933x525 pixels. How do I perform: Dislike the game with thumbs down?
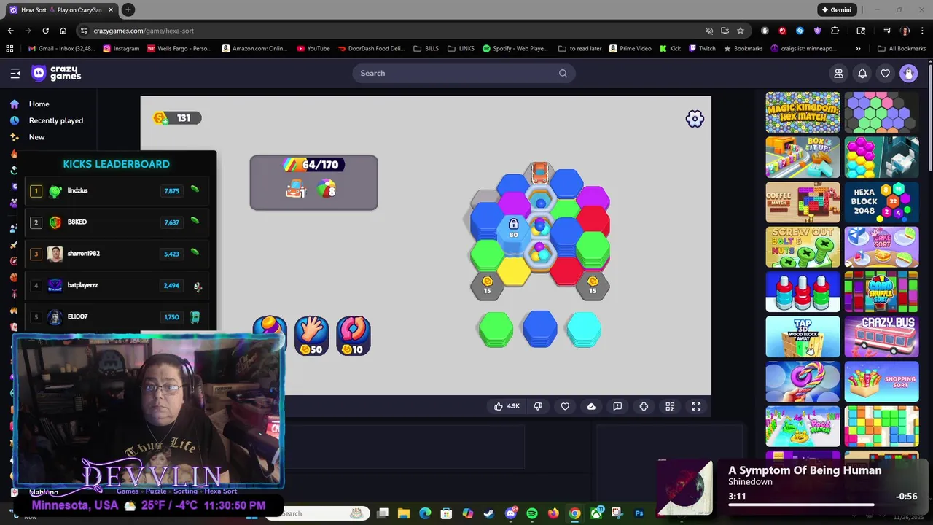[538, 406]
